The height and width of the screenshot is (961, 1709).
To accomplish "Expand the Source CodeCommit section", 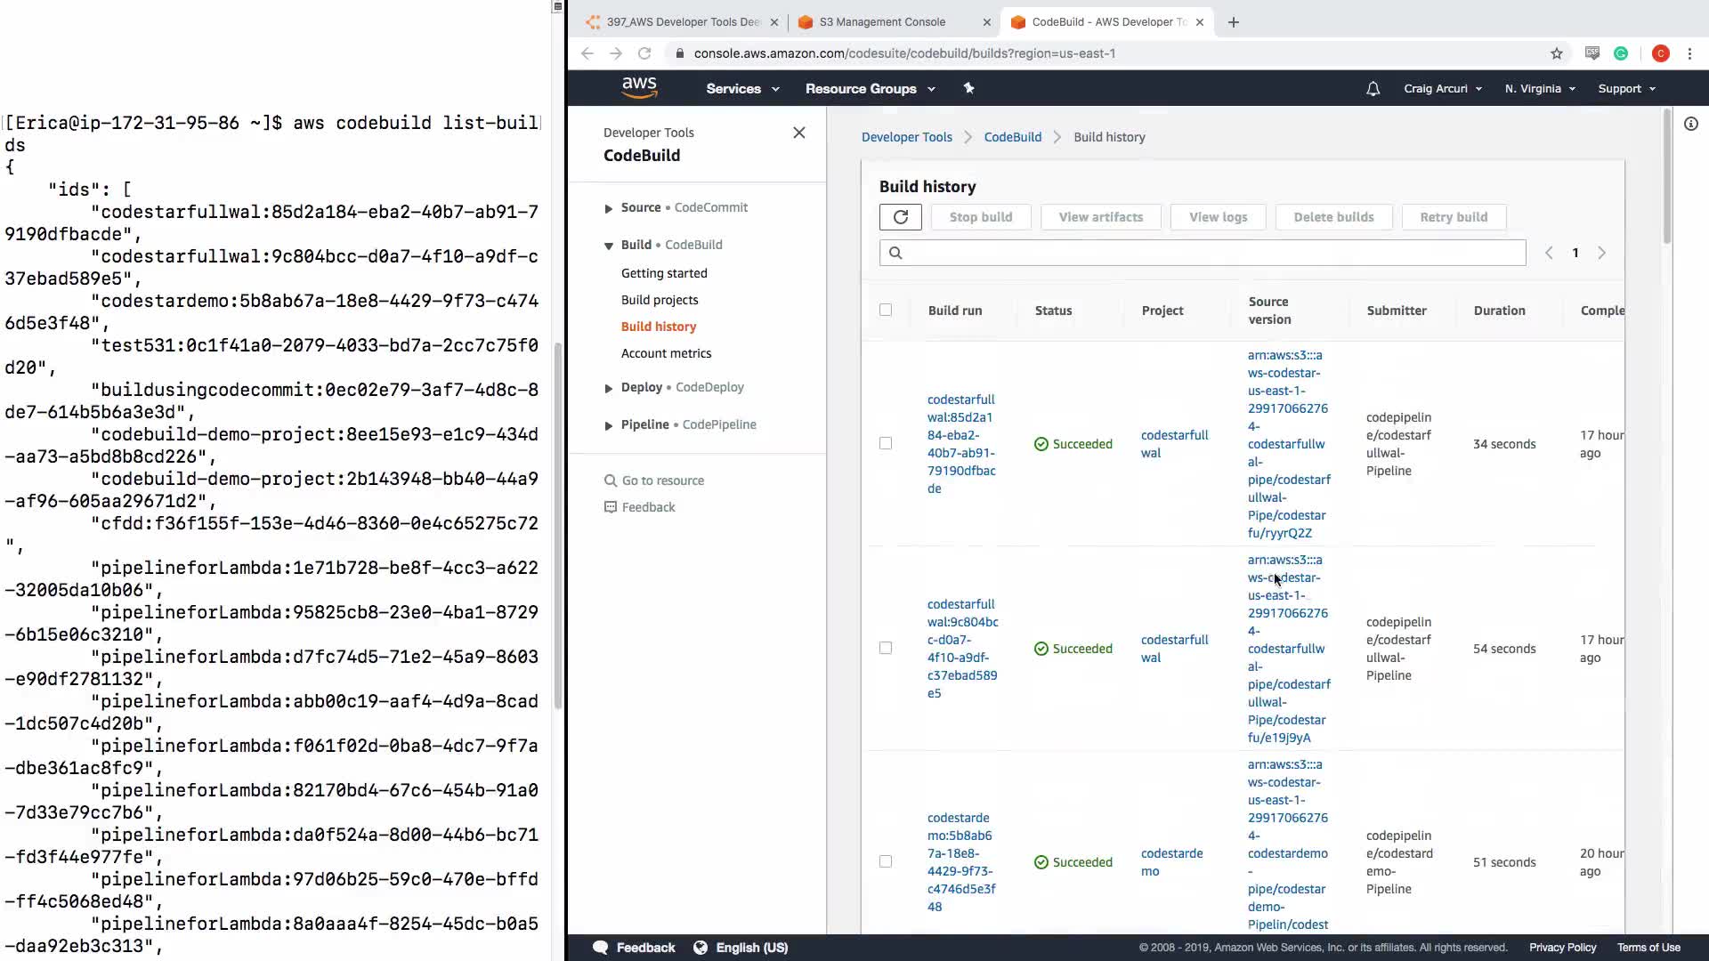I will [x=609, y=208].
